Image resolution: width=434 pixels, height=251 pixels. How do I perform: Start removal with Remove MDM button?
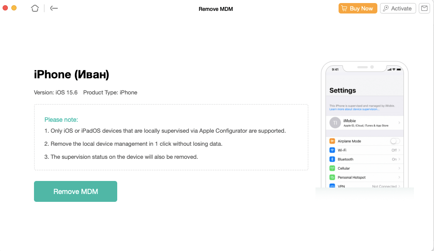[x=75, y=191]
